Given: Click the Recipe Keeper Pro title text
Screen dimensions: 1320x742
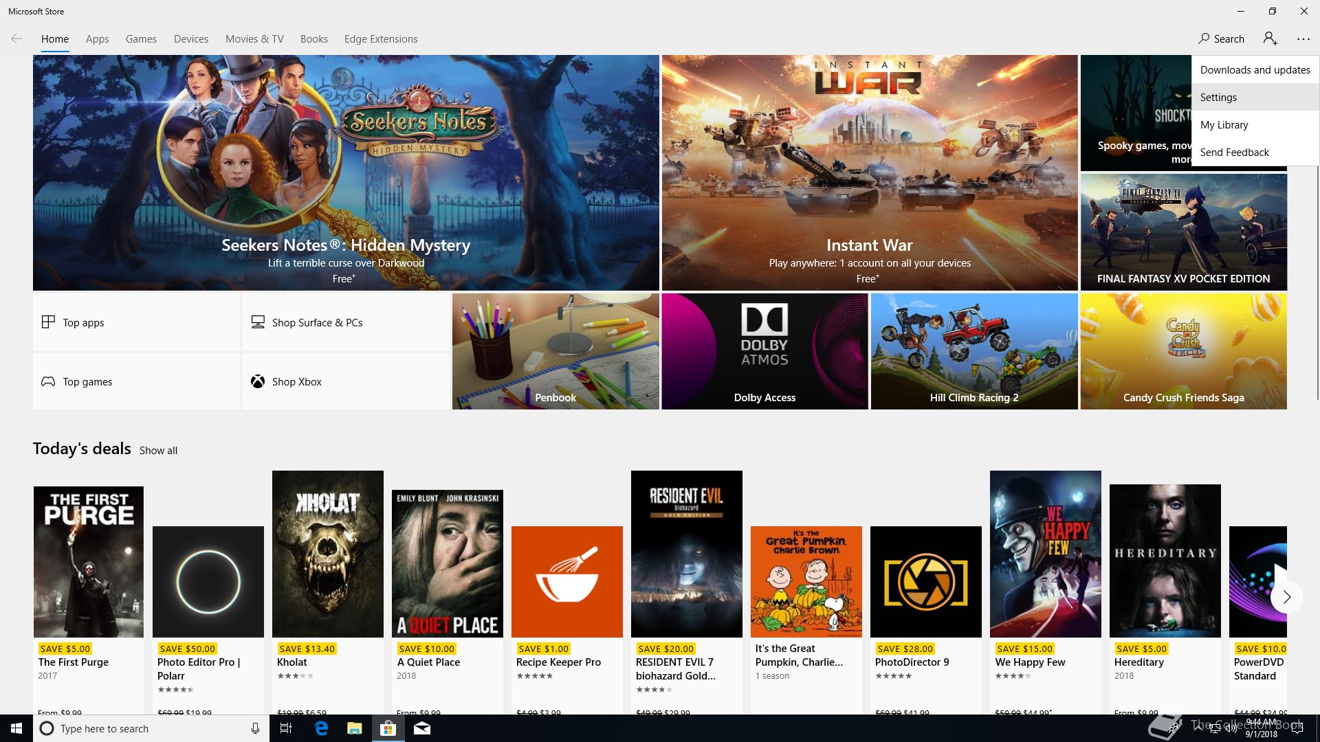Looking at the screenshot, I should click(x=558, y=662).
